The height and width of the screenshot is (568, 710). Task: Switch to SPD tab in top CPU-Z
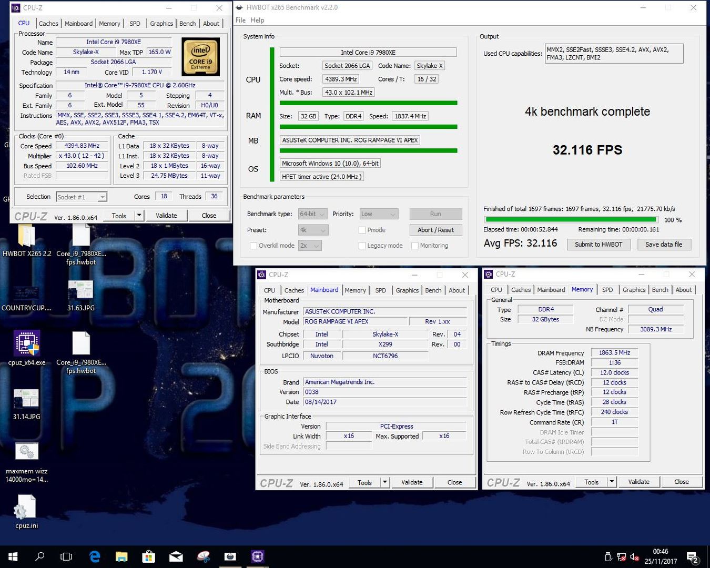(x=135, y=24)
